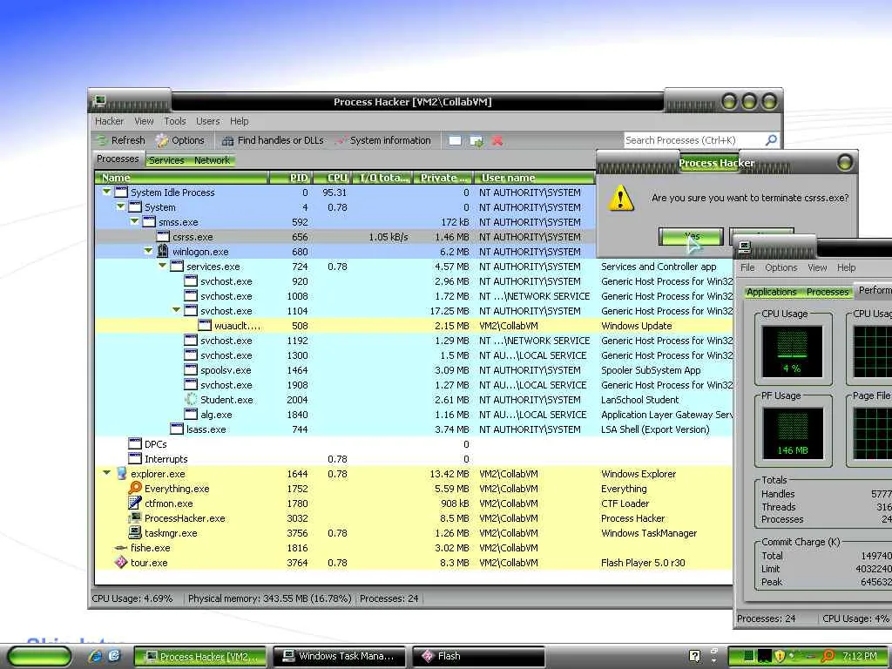Open the Hacker menu
The height and width of the screenshot is (669, 892).
point(109,121)
